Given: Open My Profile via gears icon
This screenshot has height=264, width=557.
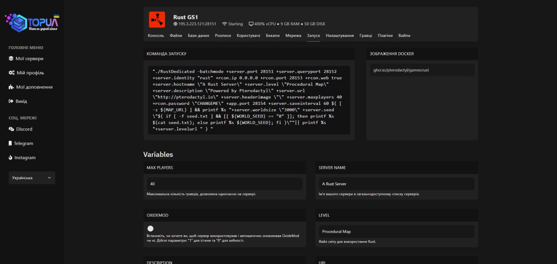Looking at the screenshot, I should pyautogui.click(x=11, y=73).
